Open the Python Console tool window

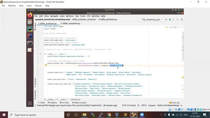(x=79, y=103)
